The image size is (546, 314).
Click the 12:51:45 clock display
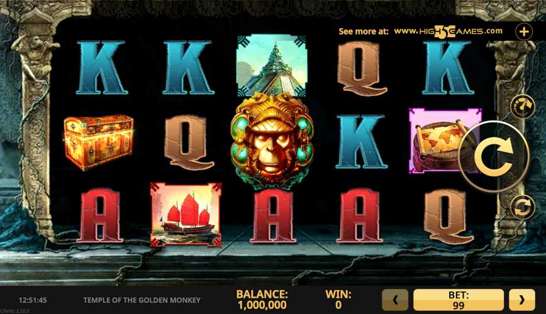(33, 300)
